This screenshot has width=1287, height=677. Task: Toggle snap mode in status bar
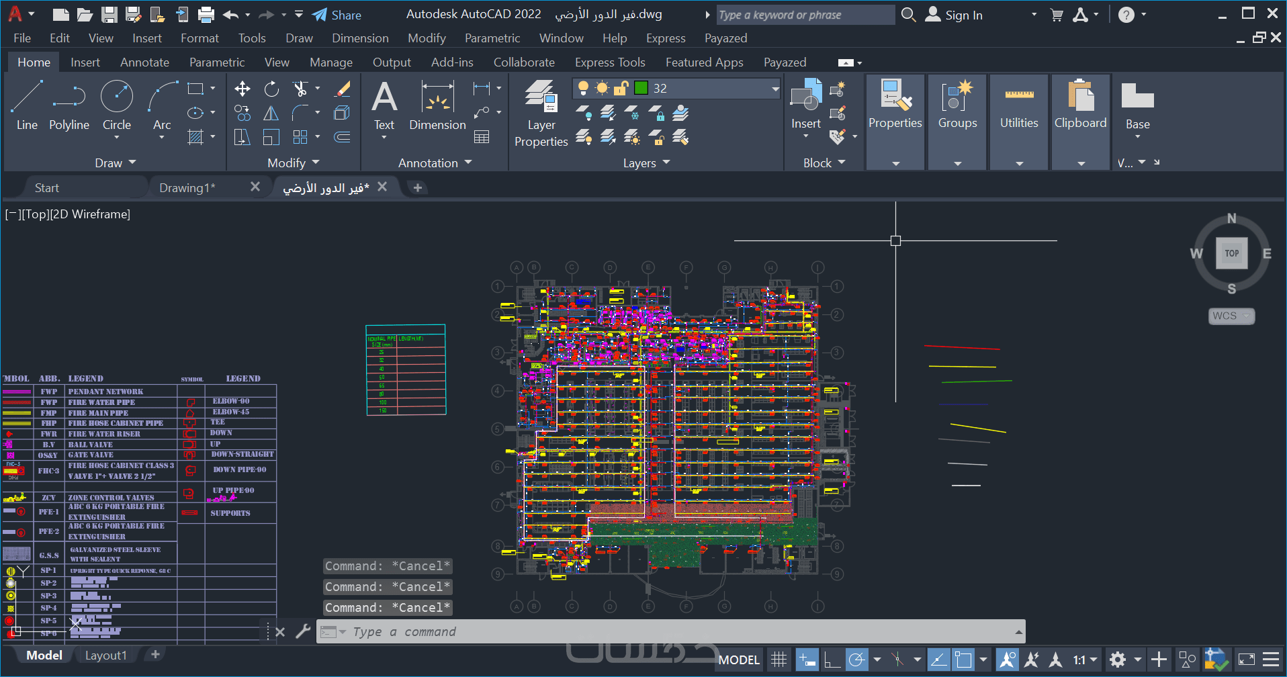click(807, 660)
